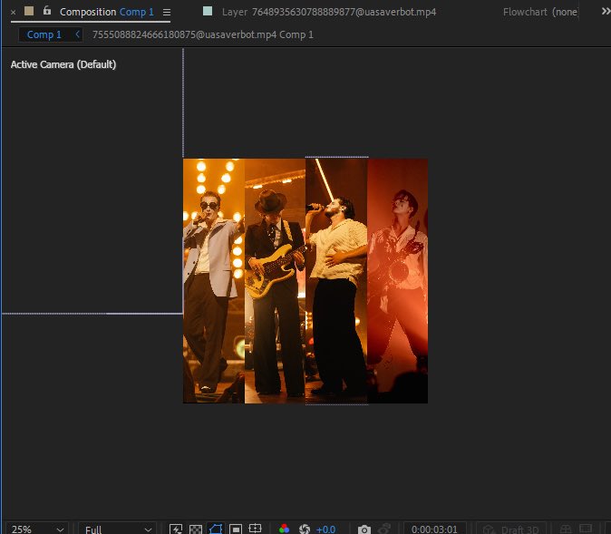Open the 25% magnification dropdown
The height and width of the screenshot is (534, 611).
pyautogui.click(x=36, y=529)
